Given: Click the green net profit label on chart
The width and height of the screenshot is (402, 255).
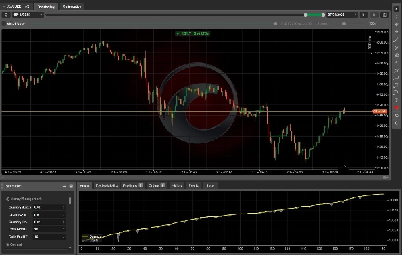Looking at the screenshot, I should (192, 33).
